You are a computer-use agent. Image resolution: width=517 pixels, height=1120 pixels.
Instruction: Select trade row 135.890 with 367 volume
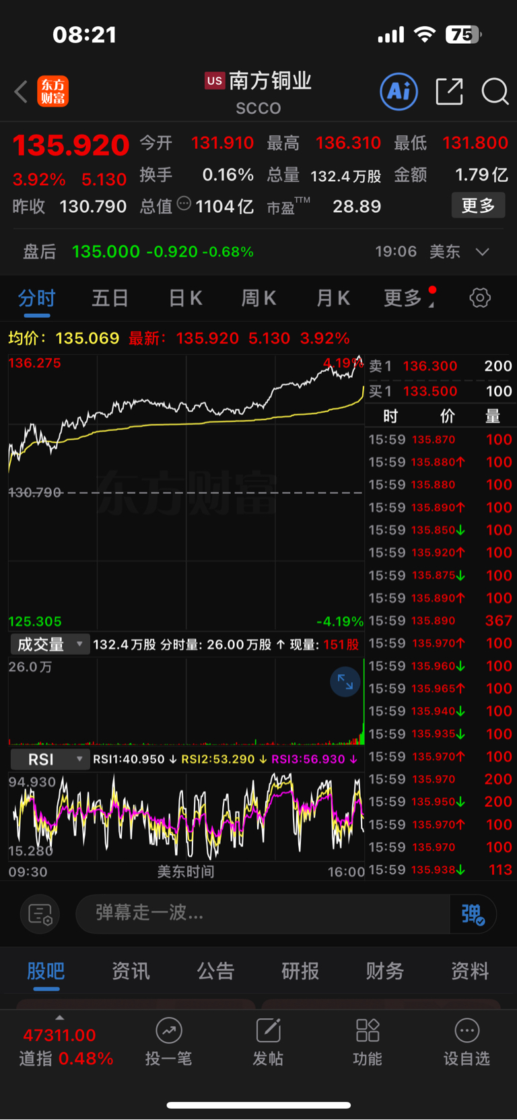tap(441, 621)
